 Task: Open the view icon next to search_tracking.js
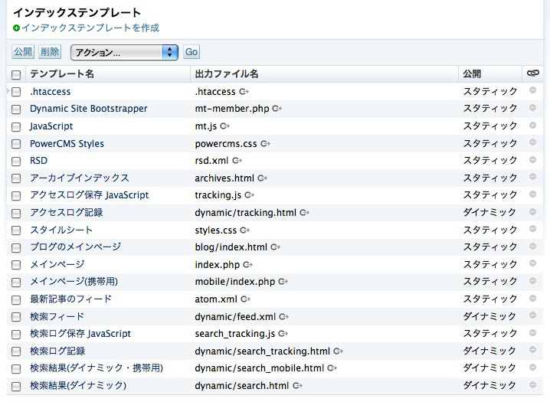[283, 334]
